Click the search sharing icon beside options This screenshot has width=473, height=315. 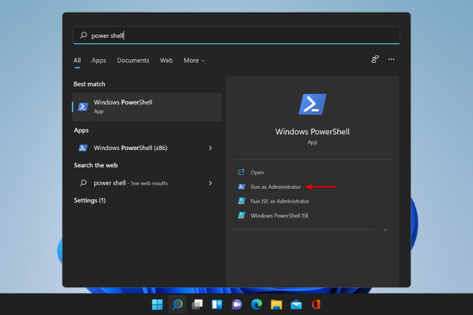(x=375, y=60)
